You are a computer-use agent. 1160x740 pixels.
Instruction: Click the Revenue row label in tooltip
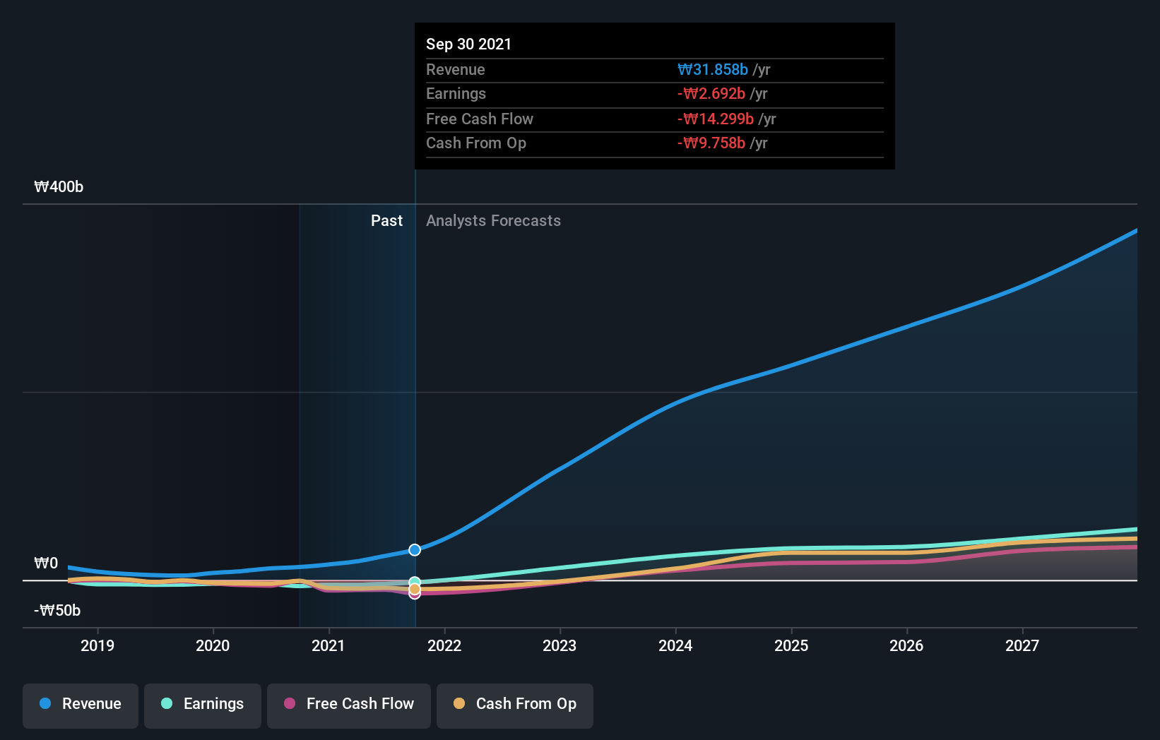(456, 69)
